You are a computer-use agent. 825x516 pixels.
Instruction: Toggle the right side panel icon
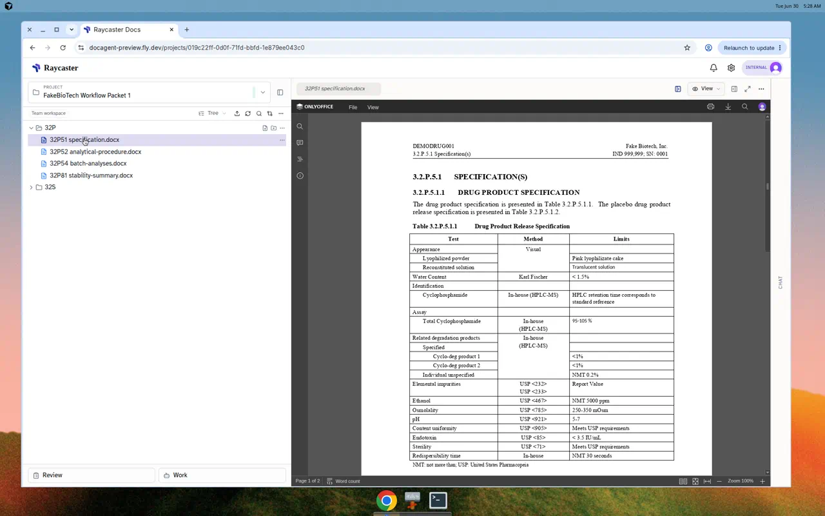(734, 89)
